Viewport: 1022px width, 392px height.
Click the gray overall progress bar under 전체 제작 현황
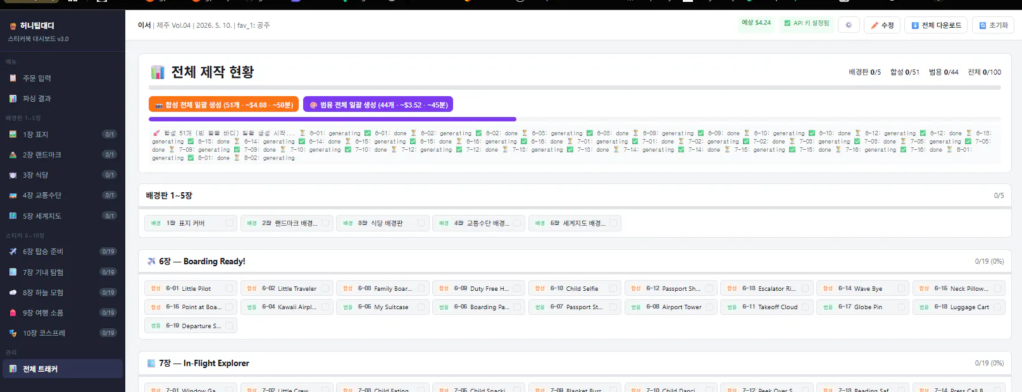coord(575,88)
